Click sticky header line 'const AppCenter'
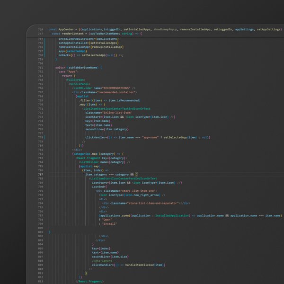The width and height of the screenshot is (284, 284). point(165,29)
